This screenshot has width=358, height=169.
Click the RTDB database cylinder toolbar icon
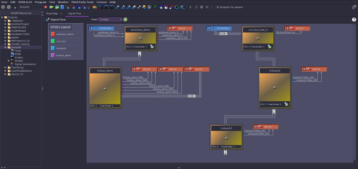coord(62,7)
